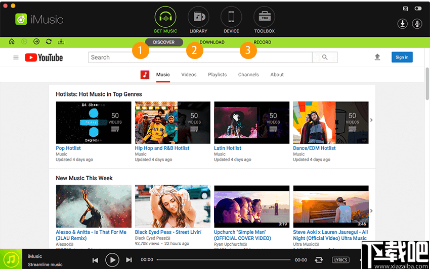
Task: Select the Videos channel tab
Action: click(189, 75)
